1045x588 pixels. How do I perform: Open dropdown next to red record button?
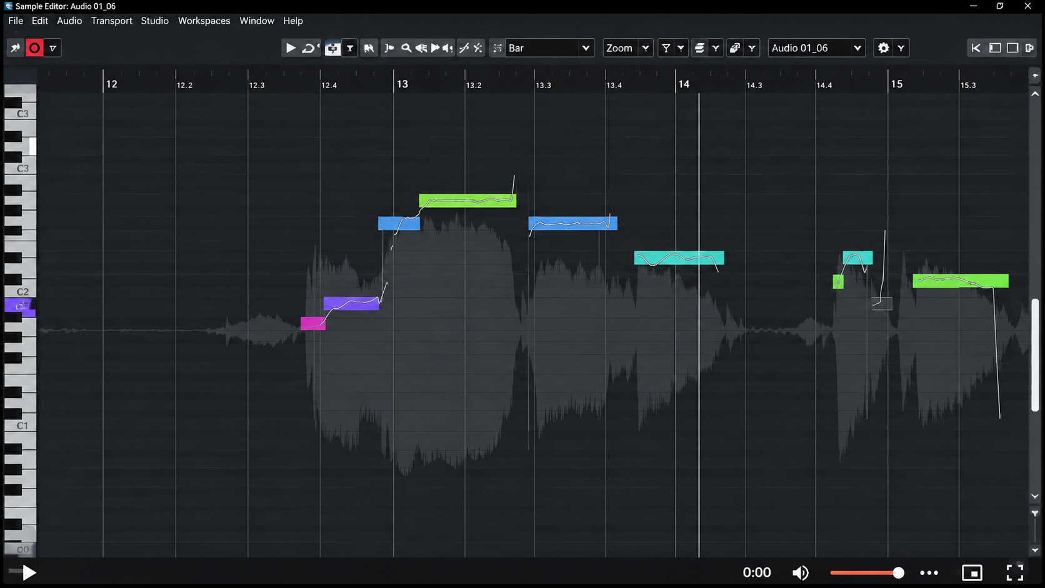[52, 48]
